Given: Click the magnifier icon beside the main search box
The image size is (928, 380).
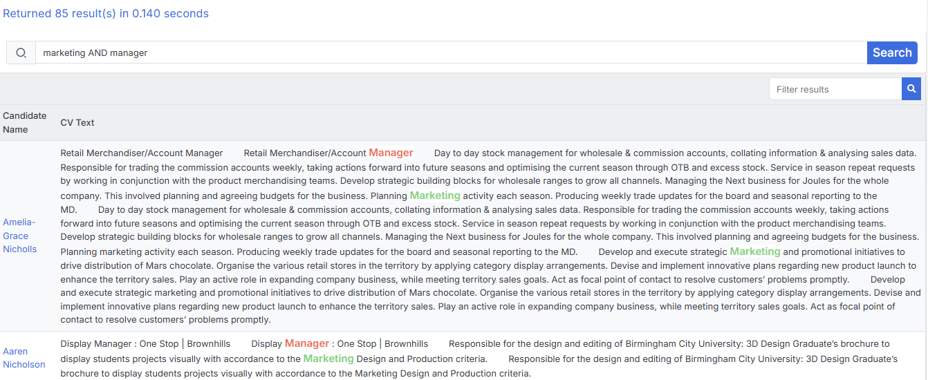Looking at the screenshot, I should coord(21,53).
